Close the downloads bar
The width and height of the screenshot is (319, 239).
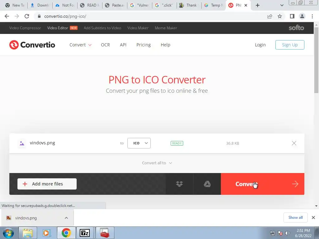313,218
